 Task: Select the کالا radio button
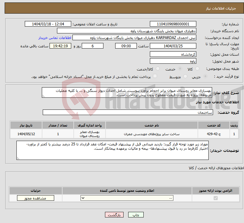197,69
